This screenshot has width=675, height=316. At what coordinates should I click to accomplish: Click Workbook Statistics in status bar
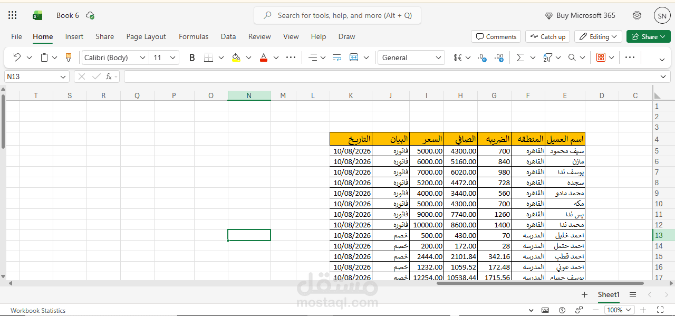pos(38,310)
